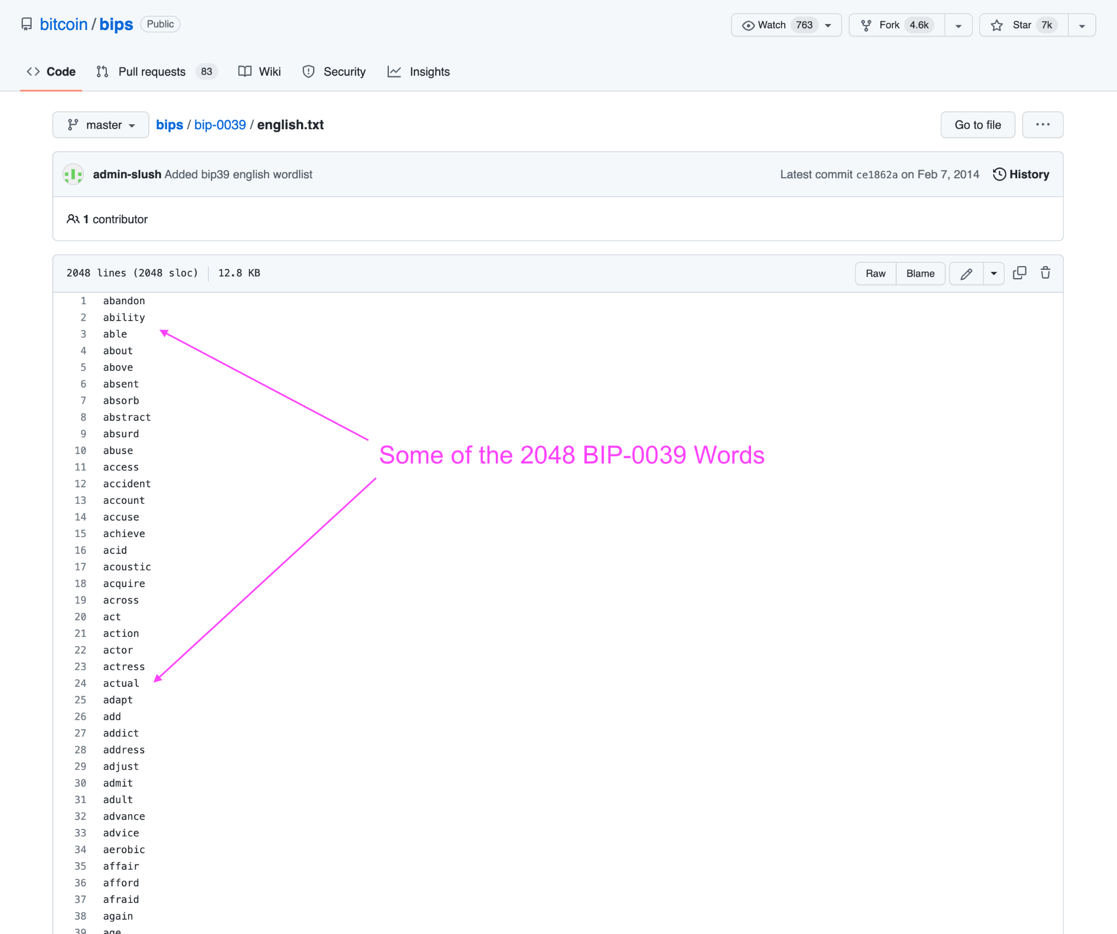Click the Raw button
Screen dimensions: 1117x934
tap(875, 274)
